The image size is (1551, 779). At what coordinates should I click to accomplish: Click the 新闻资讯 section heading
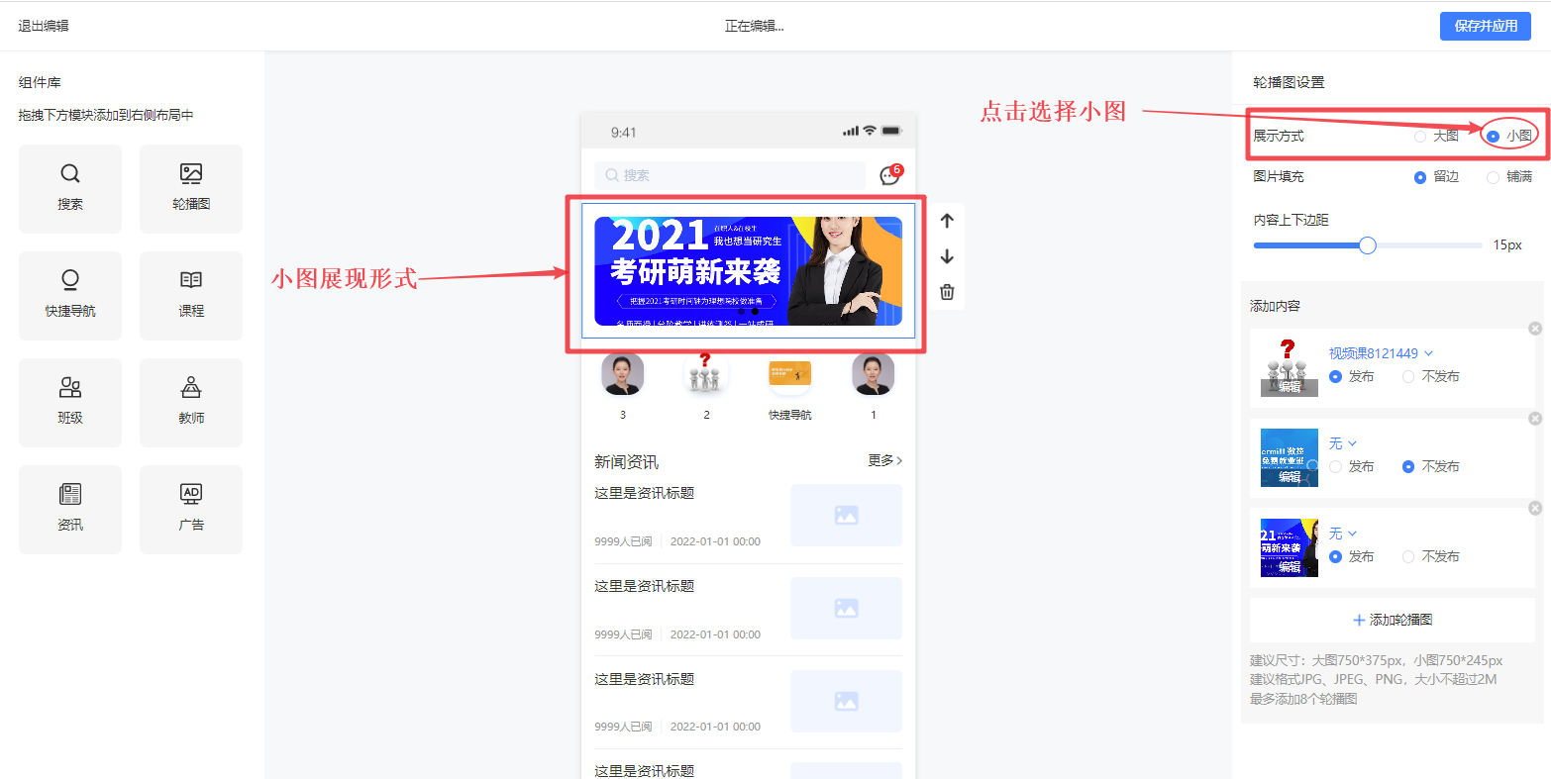tap(626, 461)
